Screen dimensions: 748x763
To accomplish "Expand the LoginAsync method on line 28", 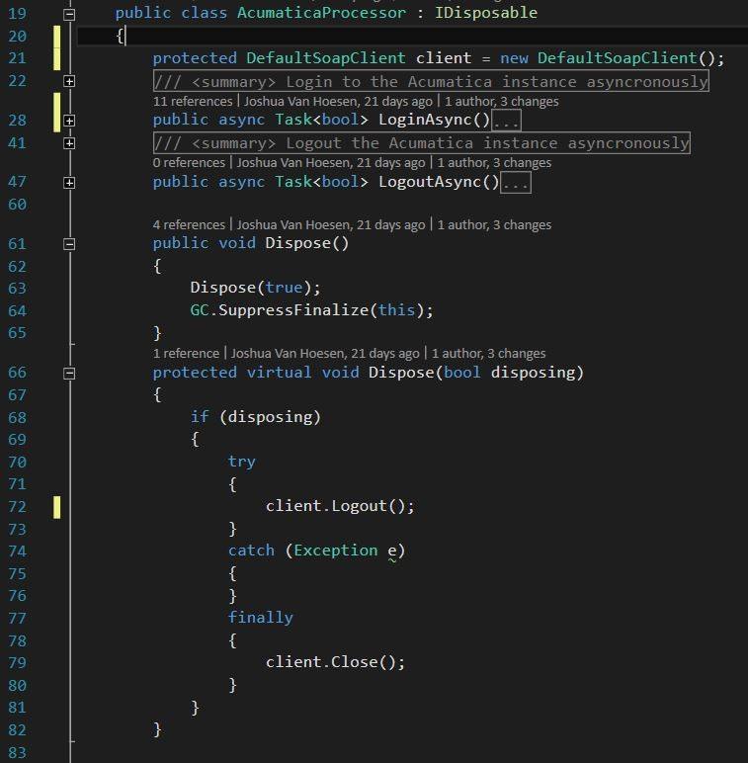I will click(x=69, y=121).
